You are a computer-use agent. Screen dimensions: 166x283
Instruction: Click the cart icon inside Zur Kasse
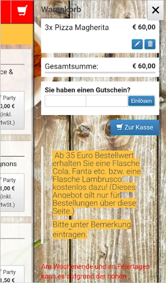pyautogui.click(x=119, y=127)
